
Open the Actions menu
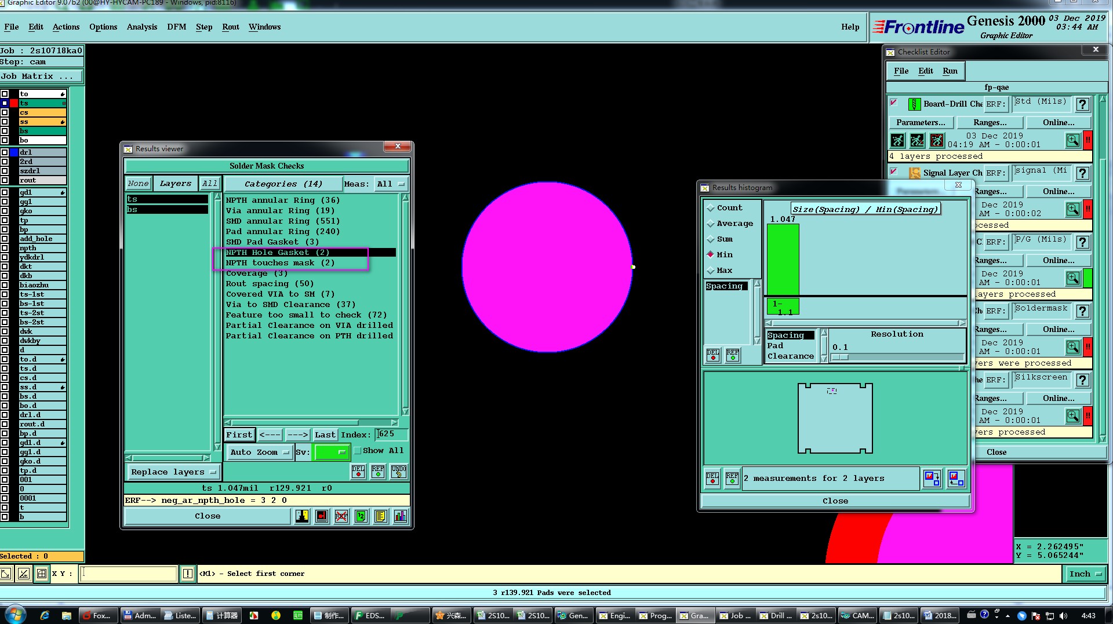pos(66,27)
